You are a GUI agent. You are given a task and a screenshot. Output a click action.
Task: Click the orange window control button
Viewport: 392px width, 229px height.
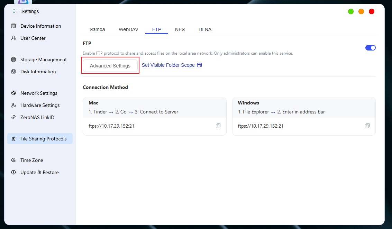[x=361, y=11]
